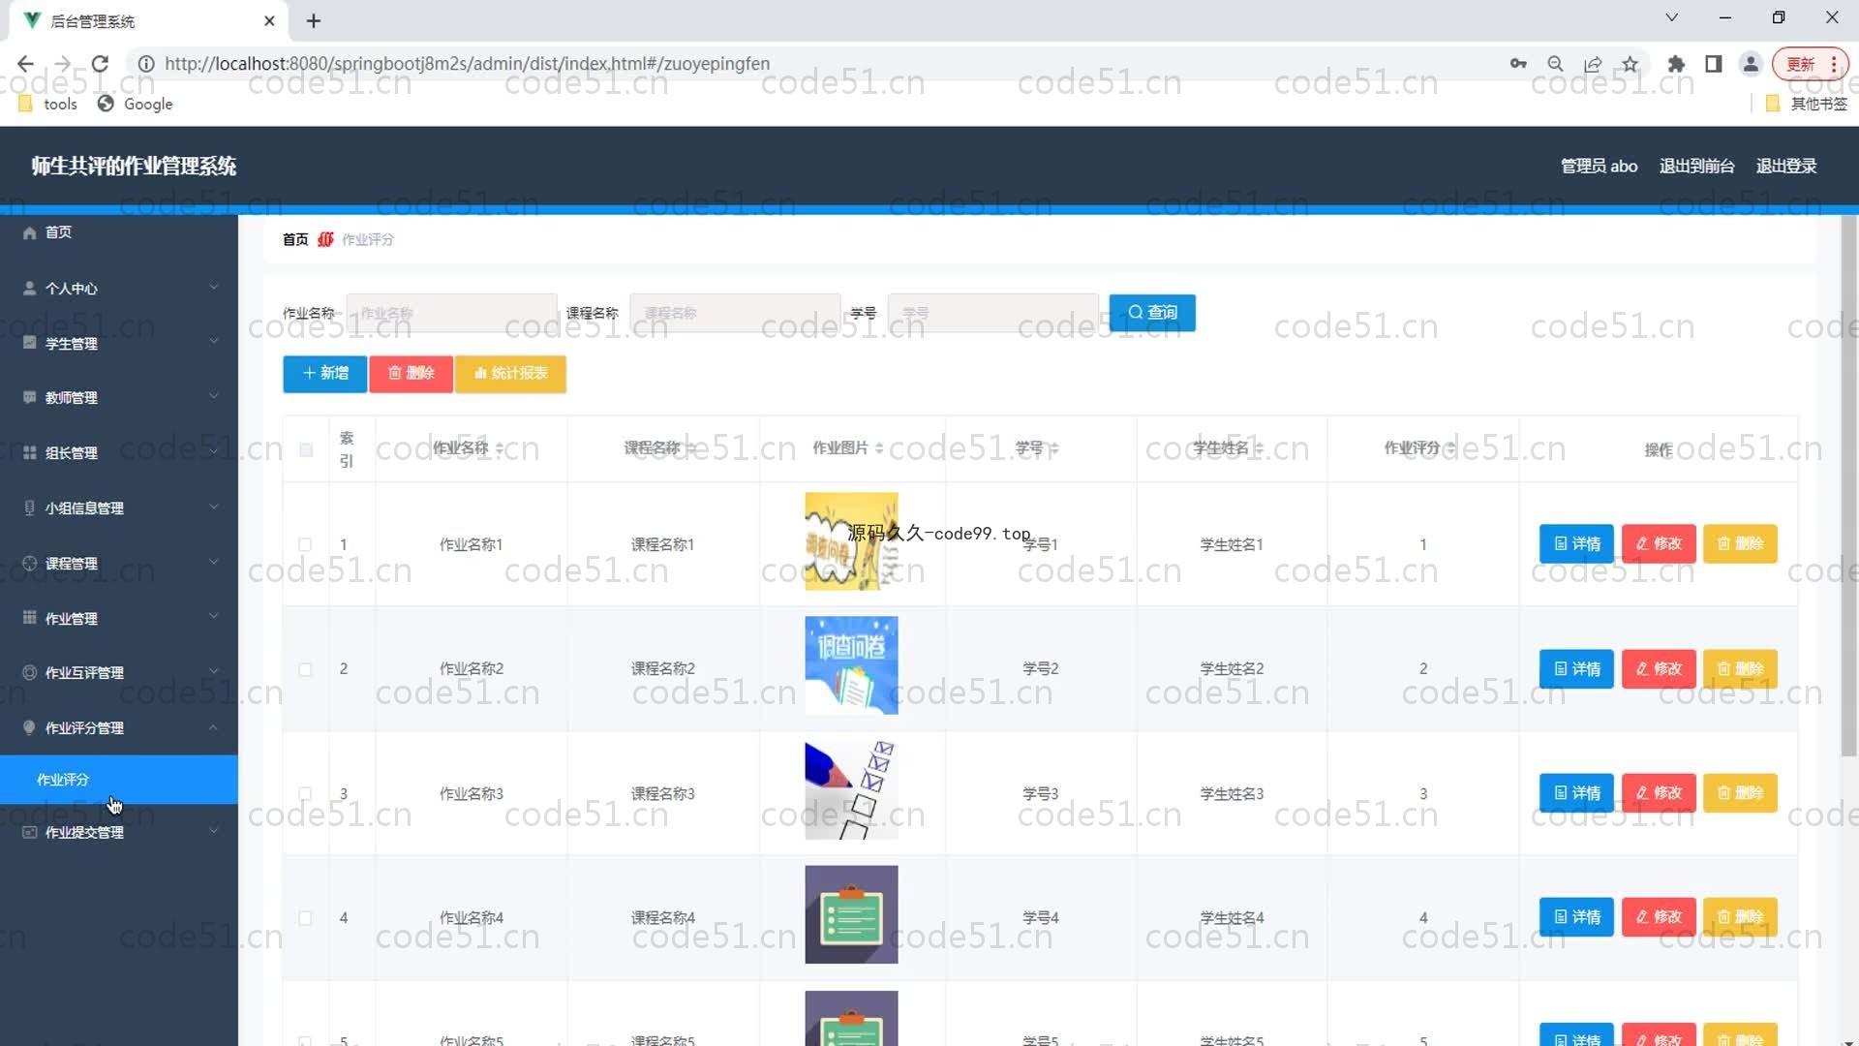Click the 教师管理 sidebar icon

point(29,397)
